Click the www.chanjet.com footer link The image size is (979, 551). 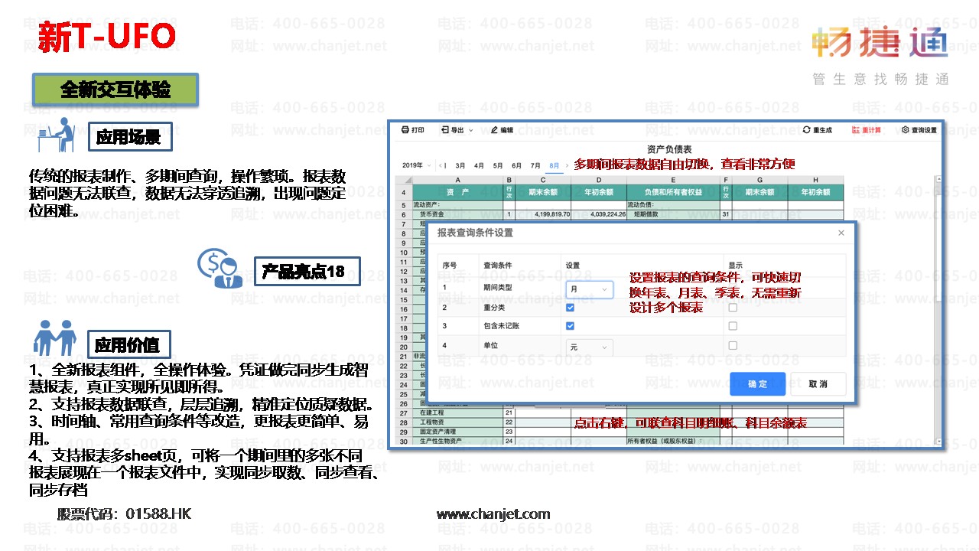point(493,514)
